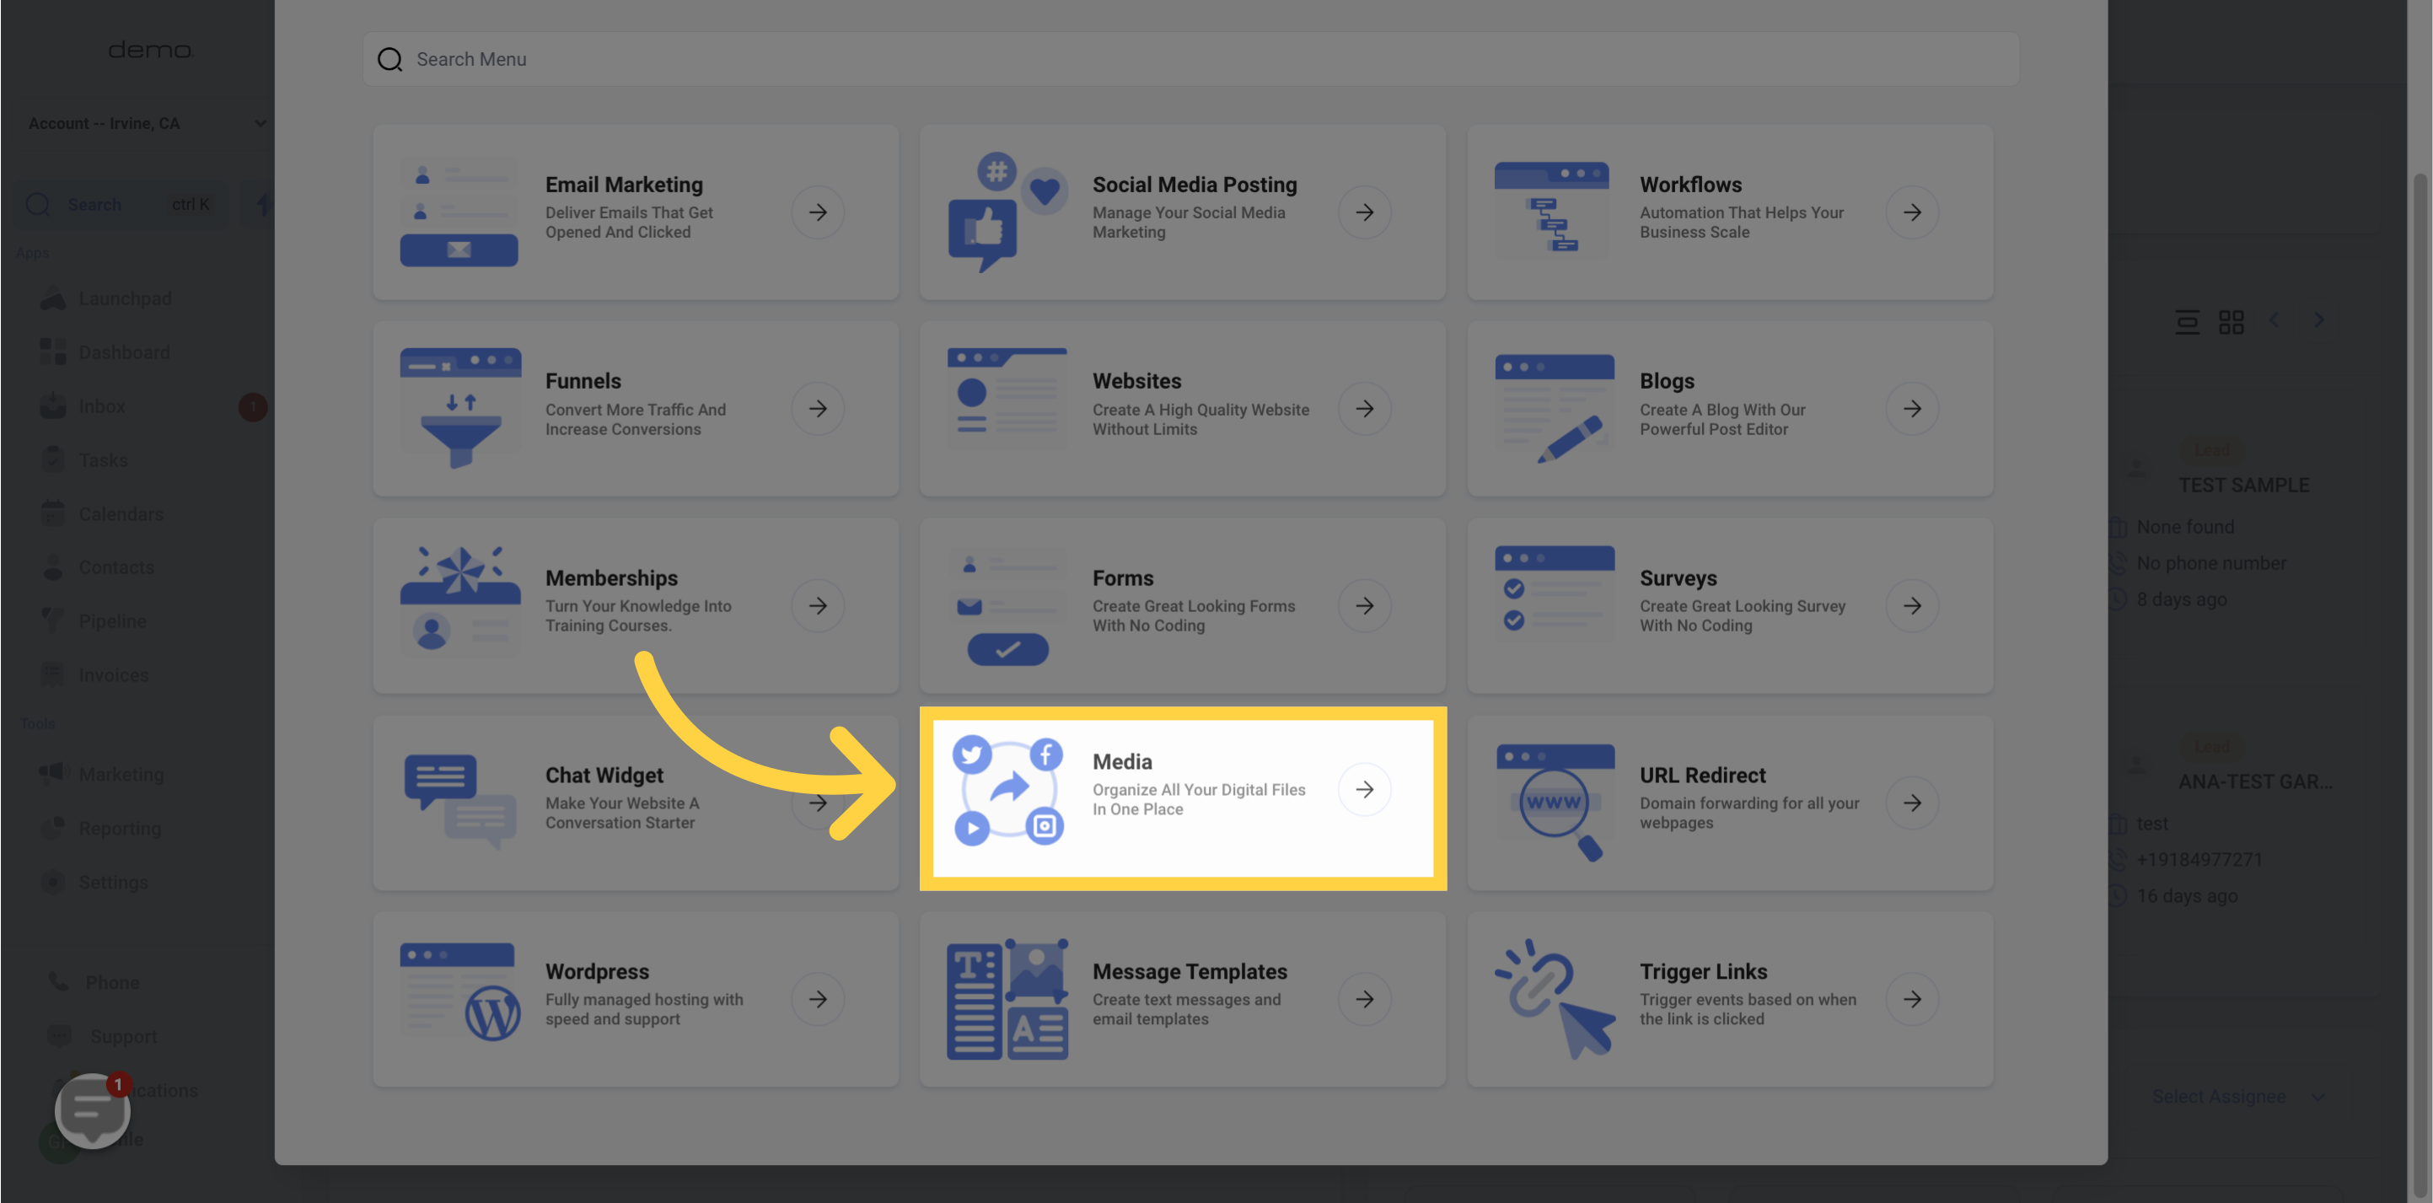Click the Email Marketing illustration

(459, 212)
